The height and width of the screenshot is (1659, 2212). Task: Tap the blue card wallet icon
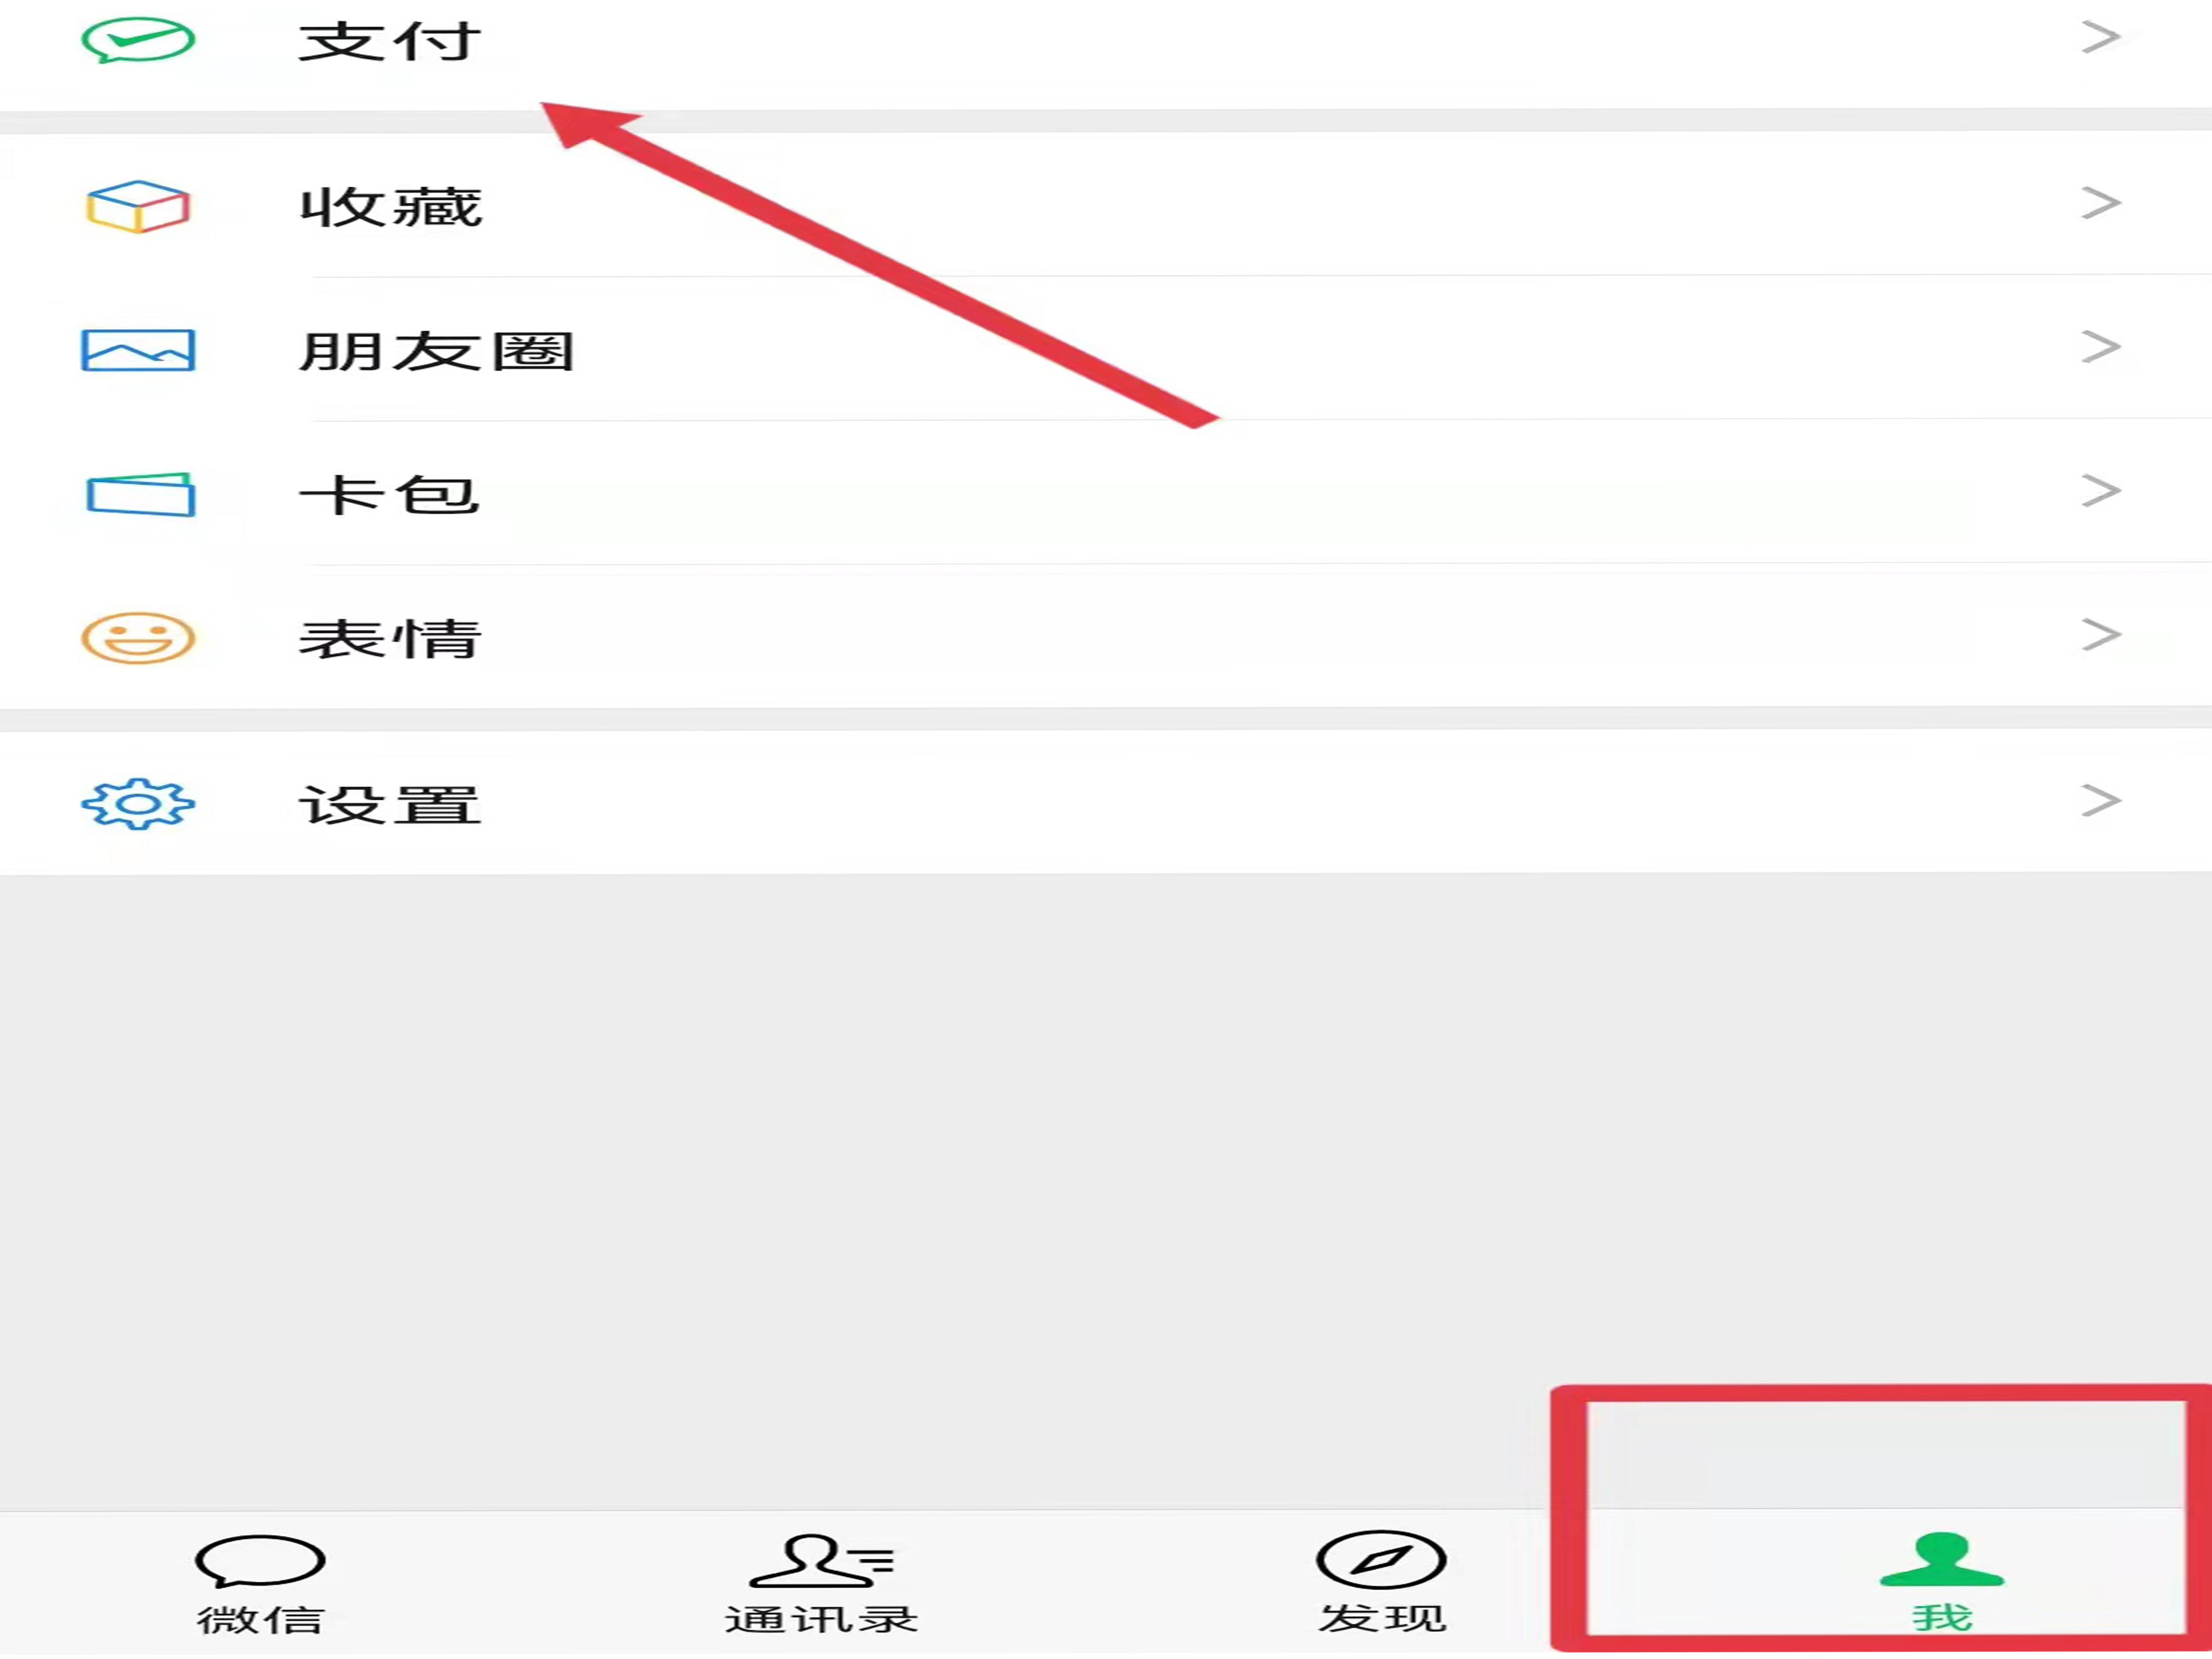pos(140,494)
